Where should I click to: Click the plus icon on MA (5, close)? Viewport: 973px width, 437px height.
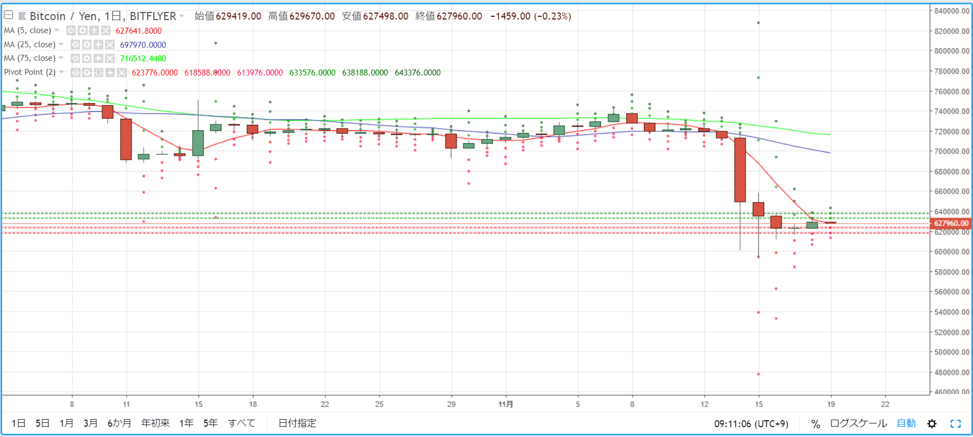(94, 30)
